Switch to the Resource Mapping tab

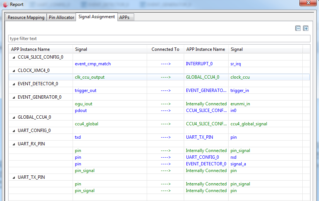[26, 17]
